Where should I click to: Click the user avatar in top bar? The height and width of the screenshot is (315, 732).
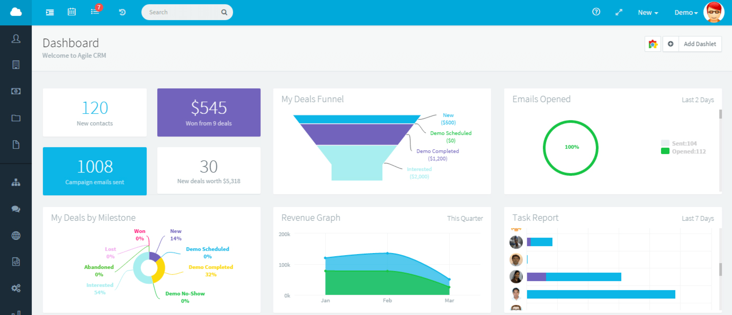(713, 12)
